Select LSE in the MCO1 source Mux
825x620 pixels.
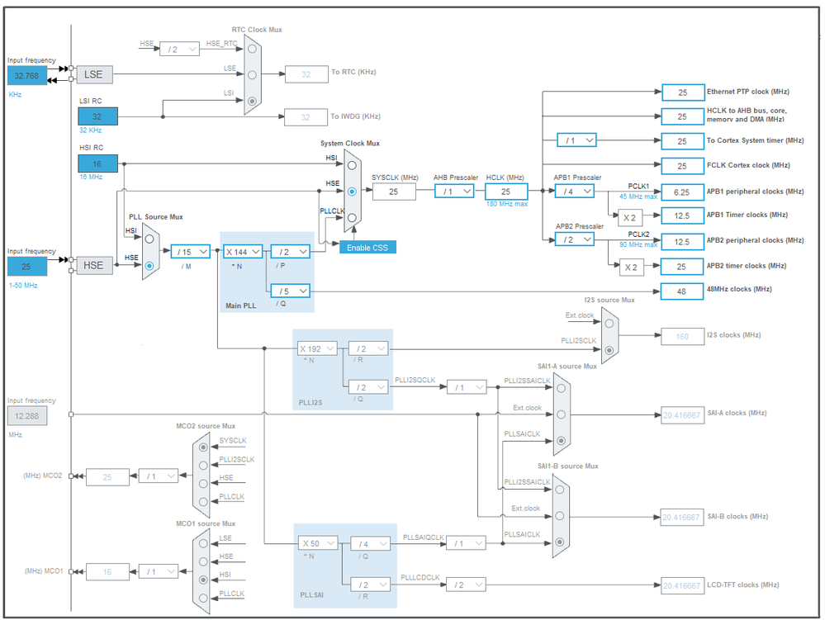tap(203, 544)
